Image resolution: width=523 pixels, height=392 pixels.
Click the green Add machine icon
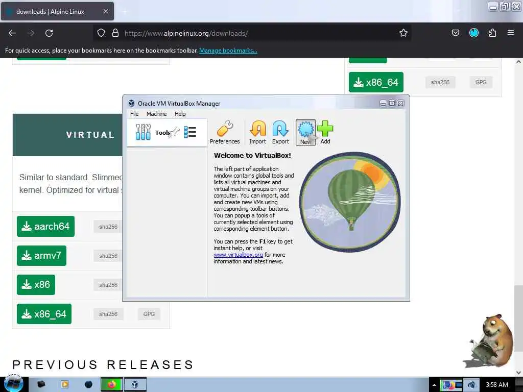click(325, 133)
